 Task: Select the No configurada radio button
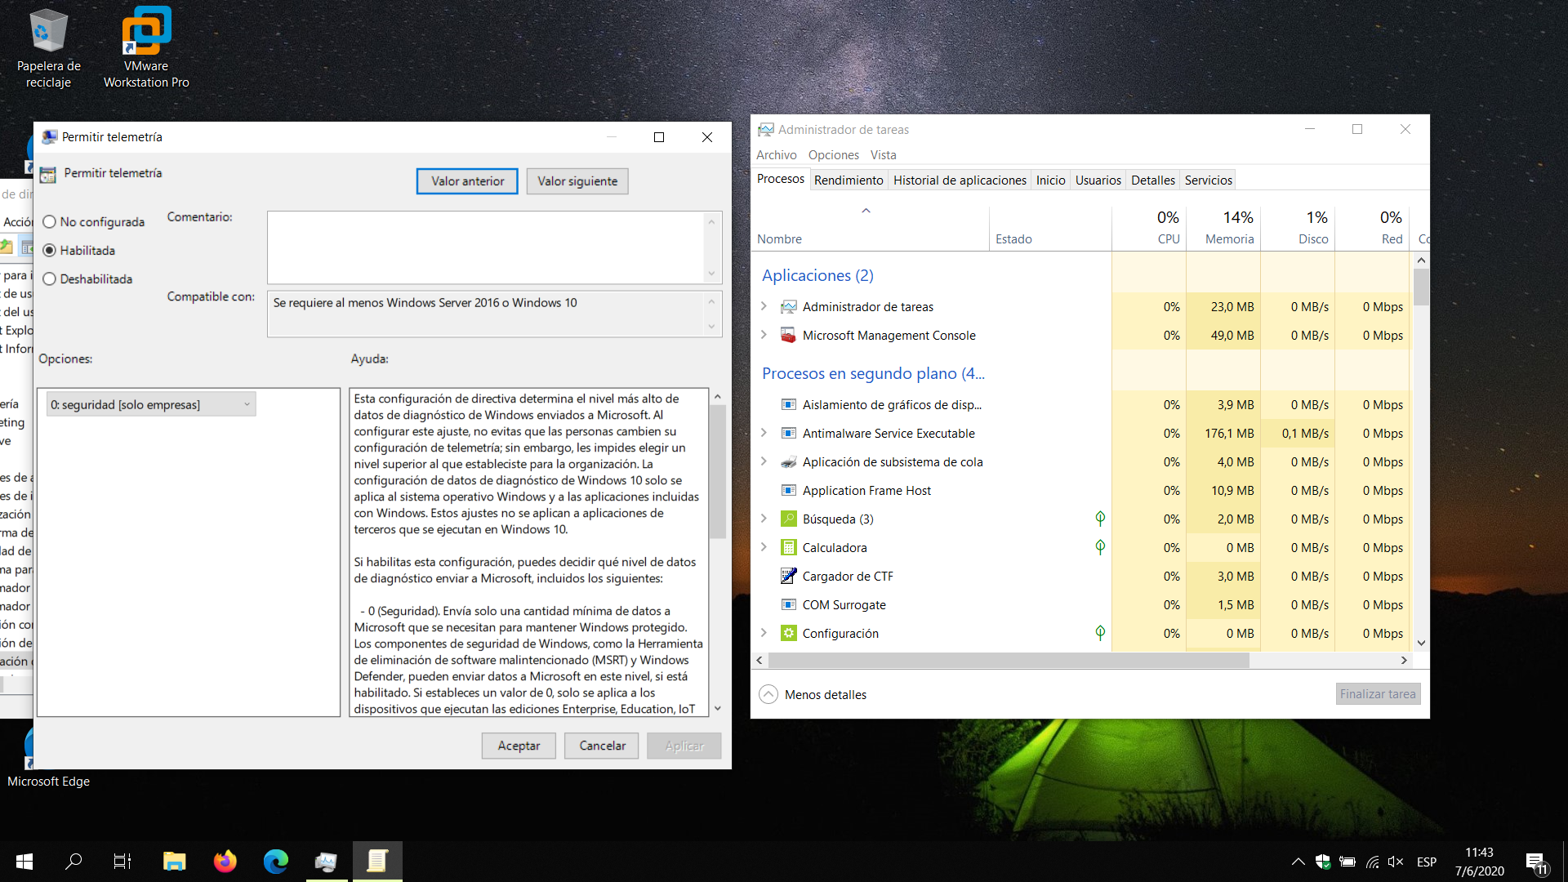tap(50, 222)
